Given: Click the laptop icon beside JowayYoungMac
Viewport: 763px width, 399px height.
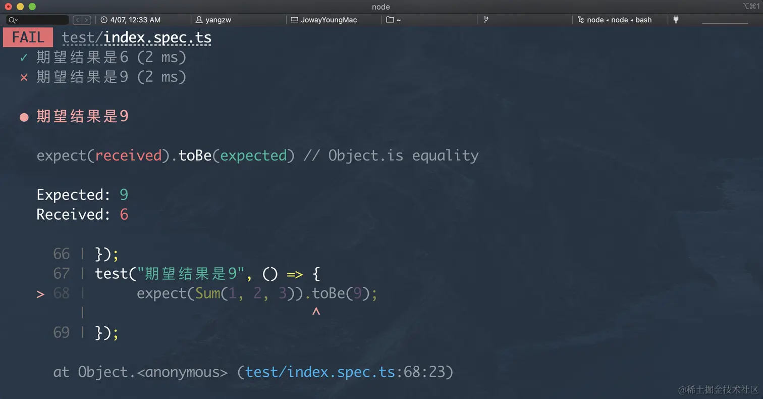Looking at the screenshot, I should [x=294, y=20].
